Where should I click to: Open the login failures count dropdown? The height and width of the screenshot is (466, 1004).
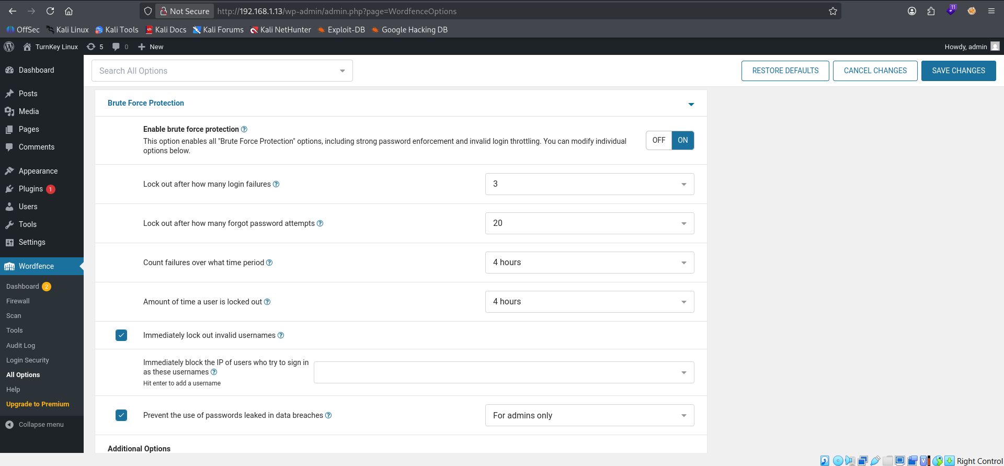589,184
